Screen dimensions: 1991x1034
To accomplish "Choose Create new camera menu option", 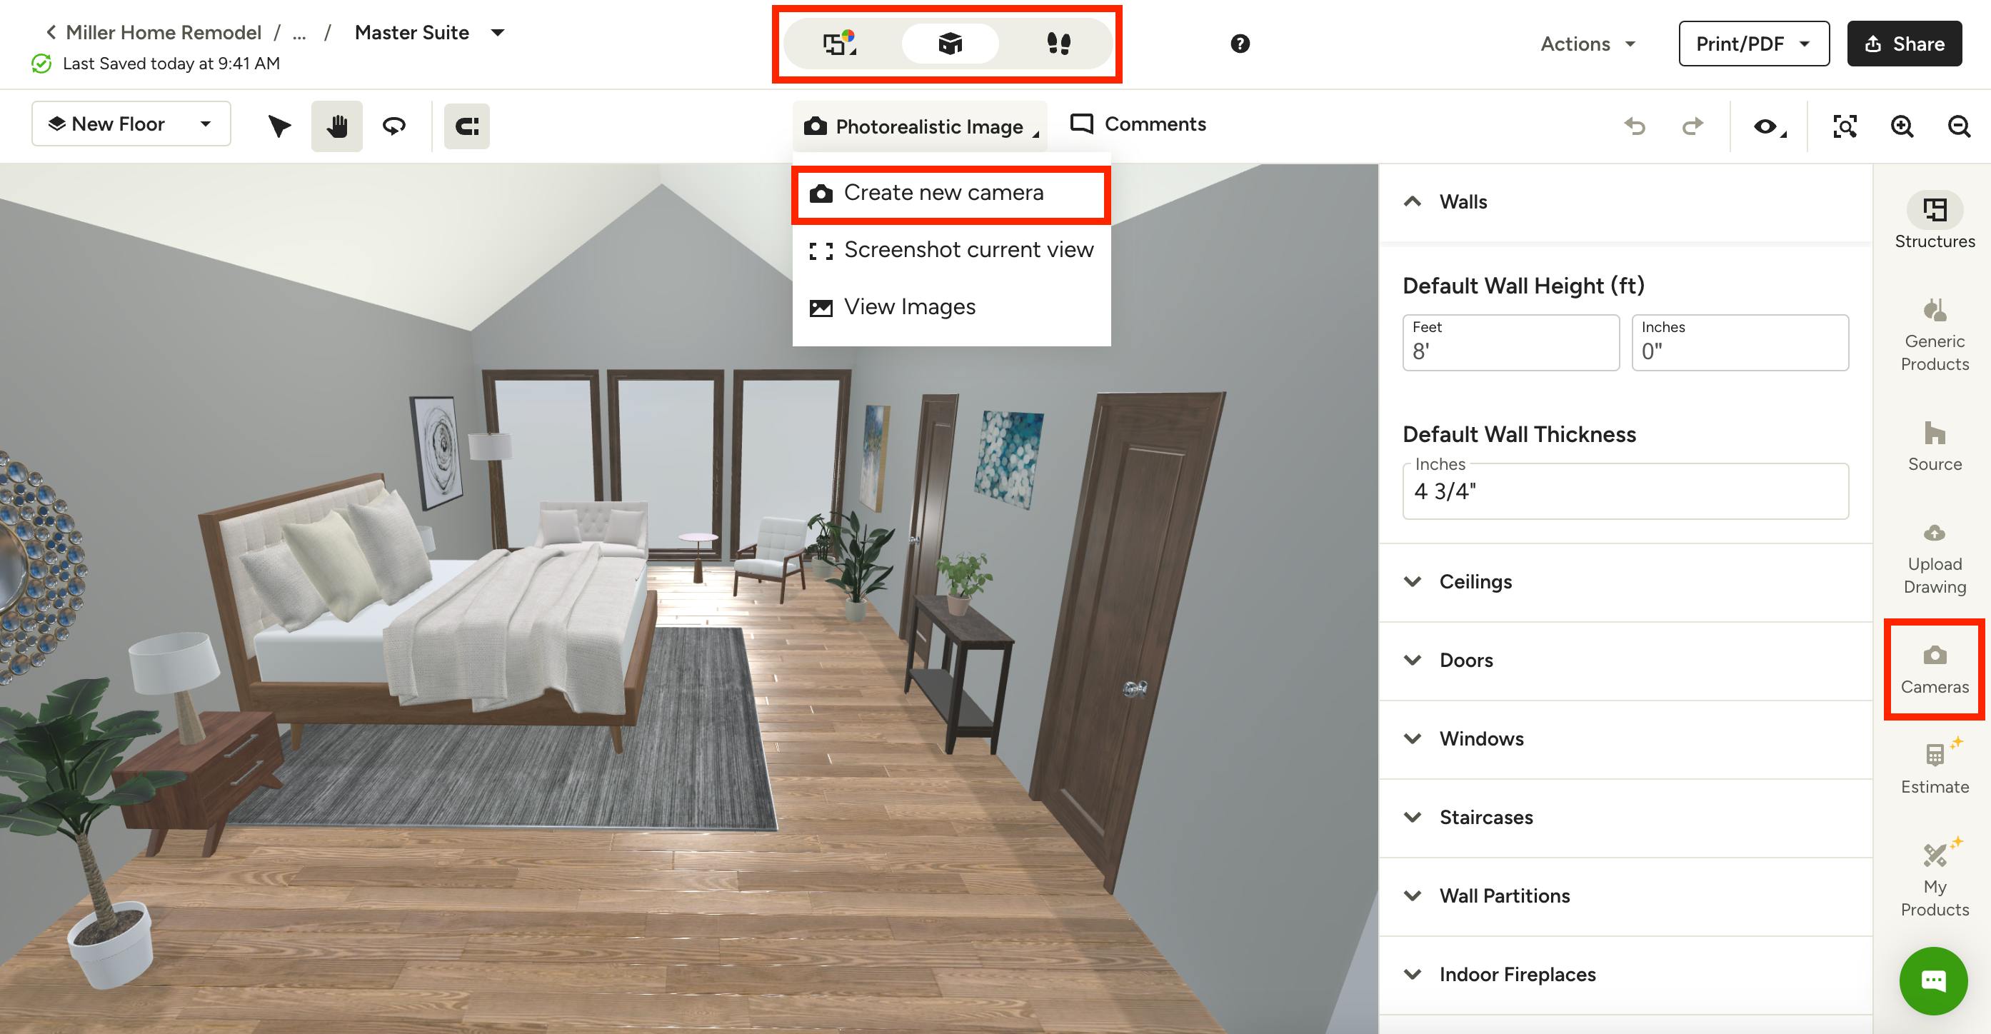I will (x=943, y=194).
